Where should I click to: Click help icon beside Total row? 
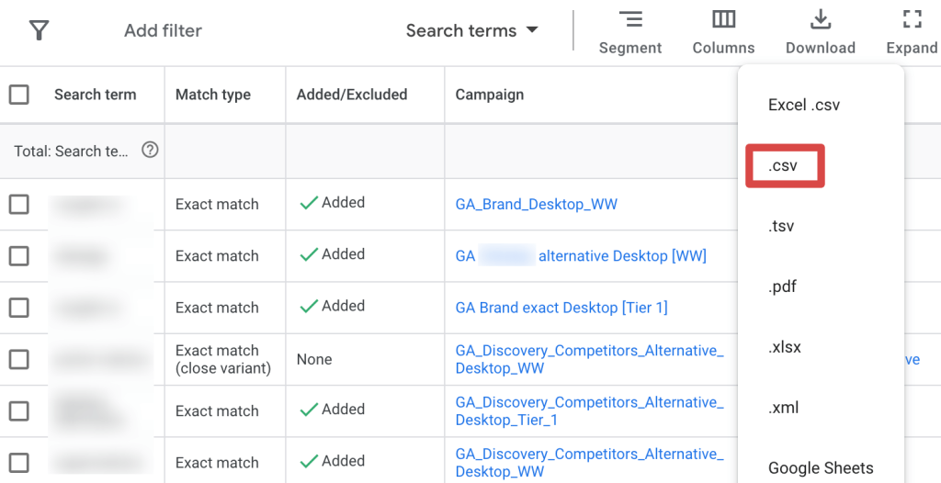tap(150, 150)
